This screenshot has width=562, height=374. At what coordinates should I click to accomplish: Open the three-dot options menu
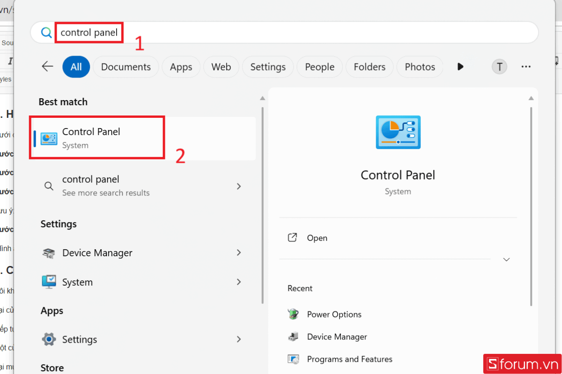coord(525,66)
